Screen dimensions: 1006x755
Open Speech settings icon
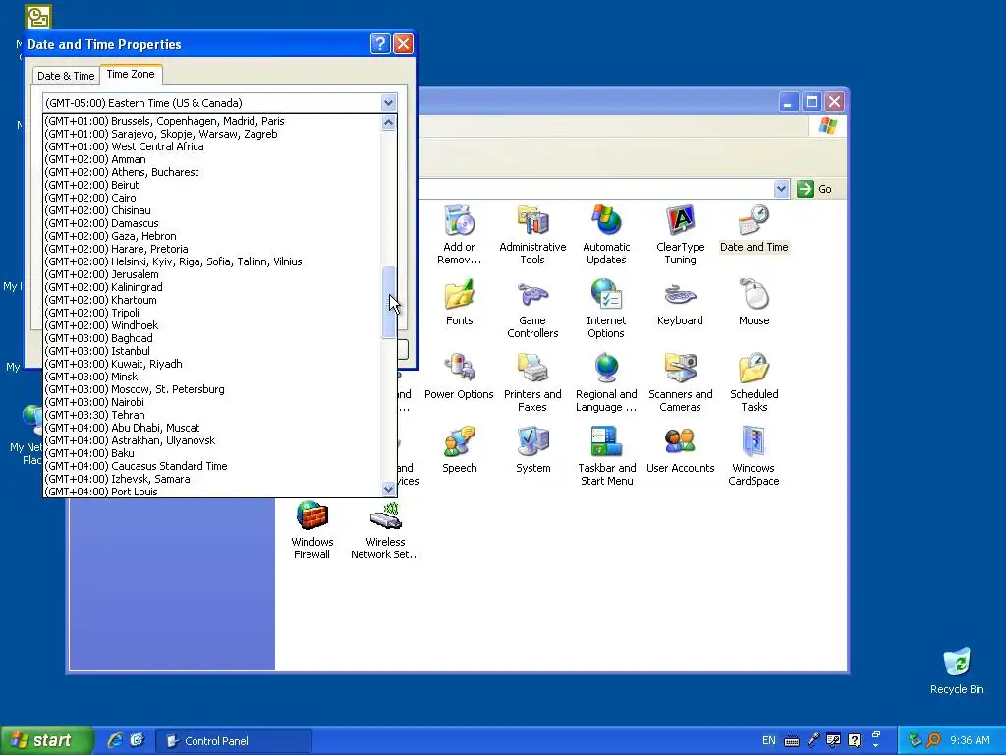pyautogui.click(x=459, y=450)
